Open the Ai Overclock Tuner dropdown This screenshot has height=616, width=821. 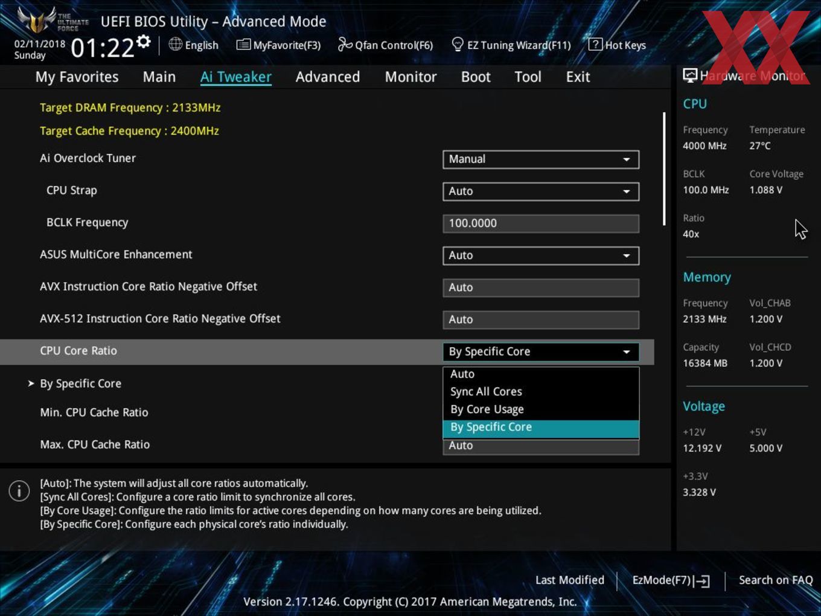(x=541, y=159)
